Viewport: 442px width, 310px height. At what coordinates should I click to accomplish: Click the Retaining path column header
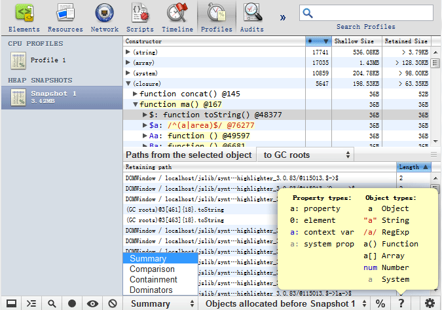[x=259, y=167]
